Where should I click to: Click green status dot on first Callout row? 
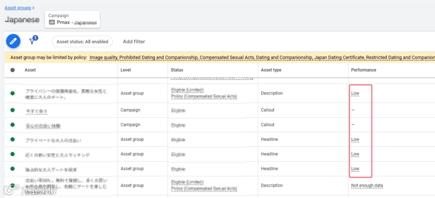12,110
